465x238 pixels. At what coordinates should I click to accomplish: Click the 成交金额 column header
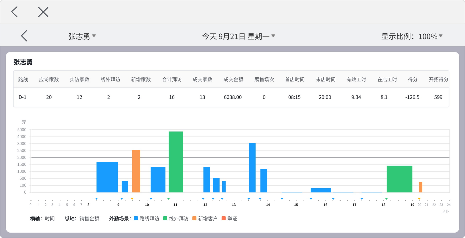click(x=233, y=79)
